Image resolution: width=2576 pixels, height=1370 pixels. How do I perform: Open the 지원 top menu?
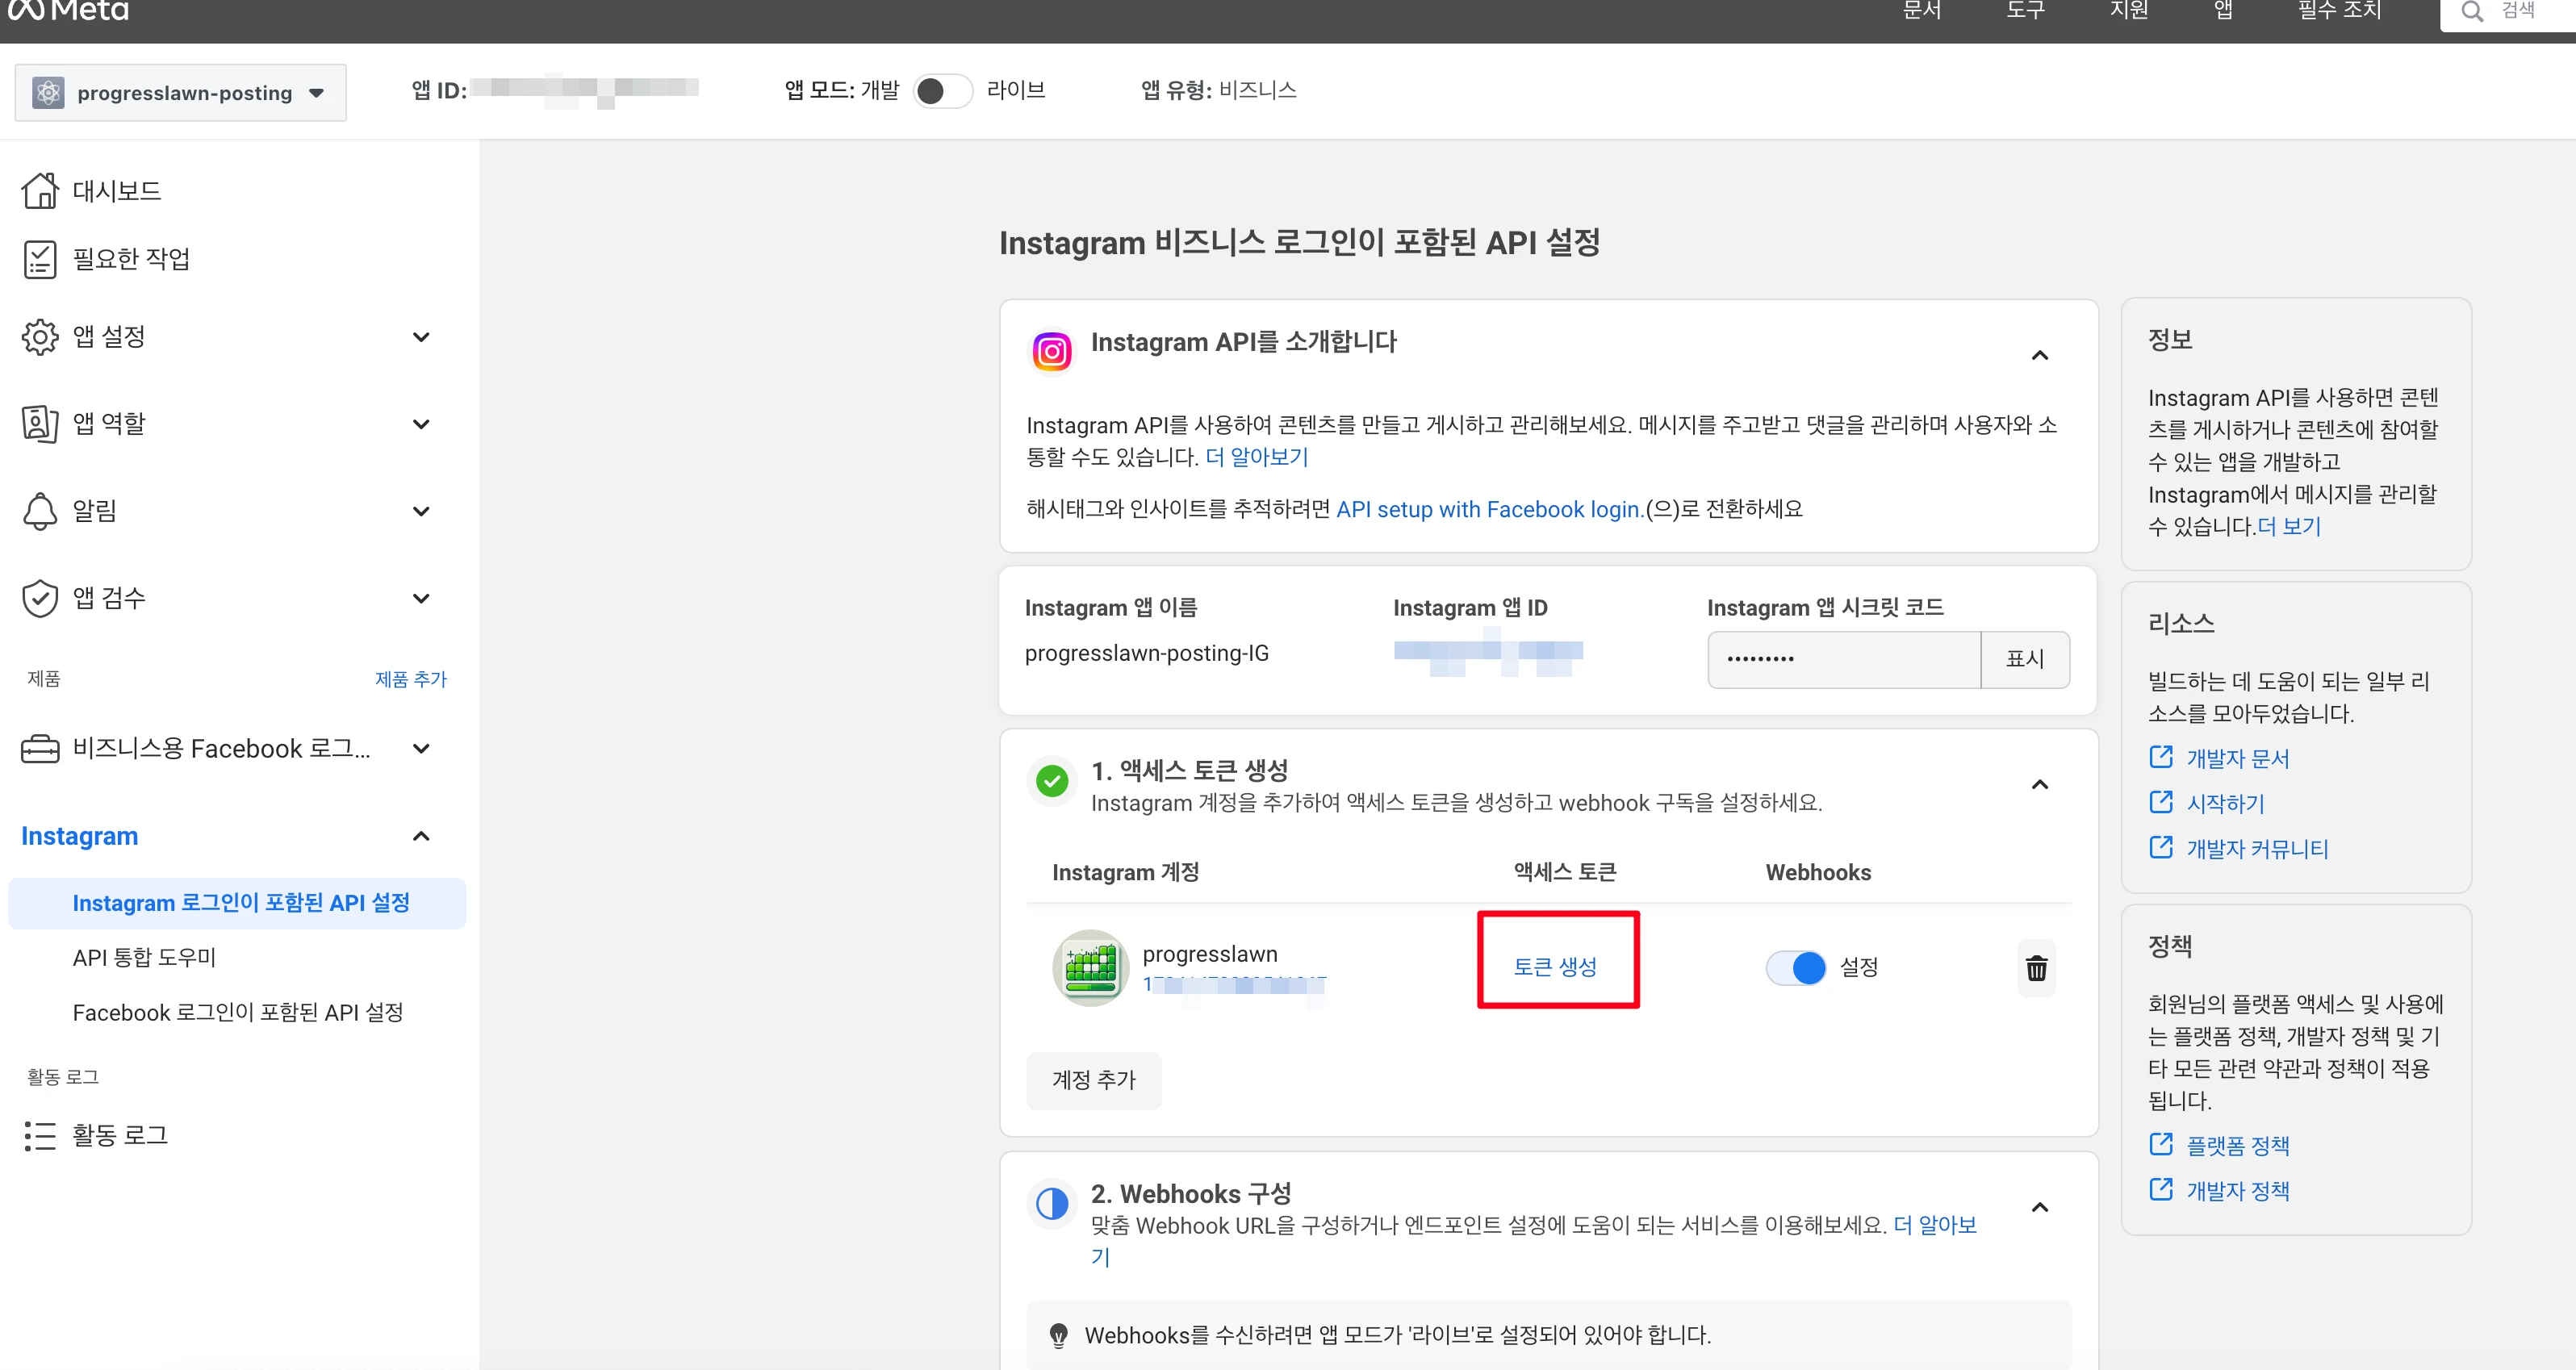2129,10
